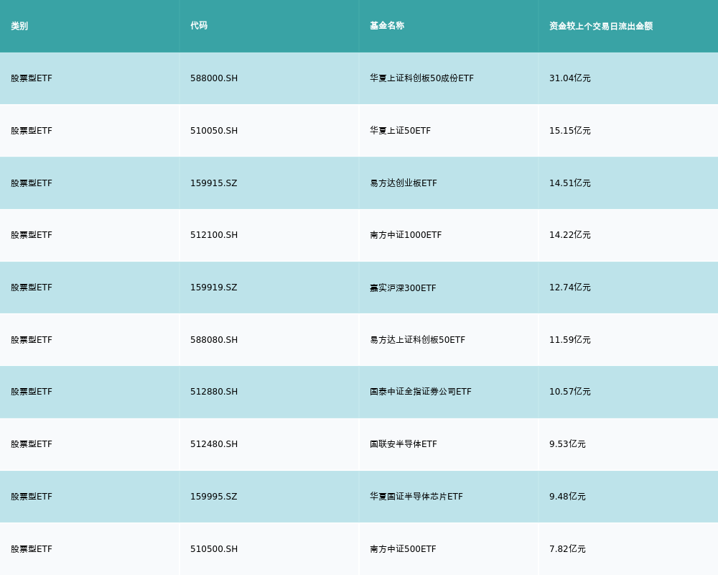The image size is (718, 575).
Task: Select outflow amount 10.57亿元
Action: pos(569,392)
